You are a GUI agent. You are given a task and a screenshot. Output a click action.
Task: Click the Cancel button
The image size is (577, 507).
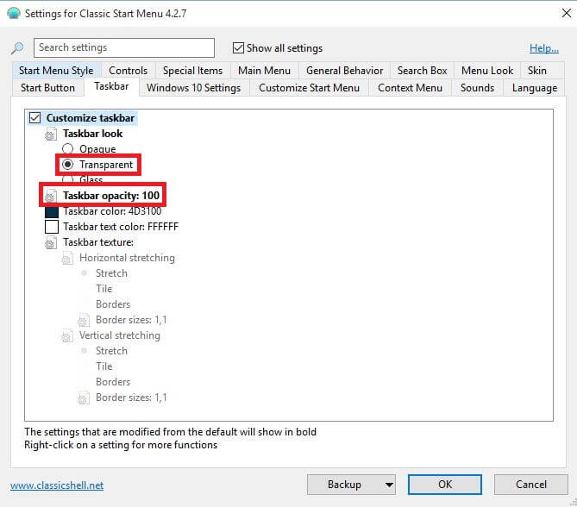[531, 485]
